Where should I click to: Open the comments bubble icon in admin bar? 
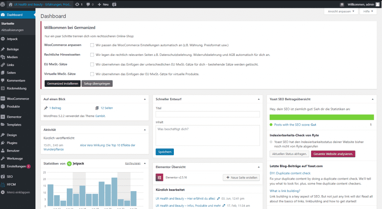tap(88, 4)
